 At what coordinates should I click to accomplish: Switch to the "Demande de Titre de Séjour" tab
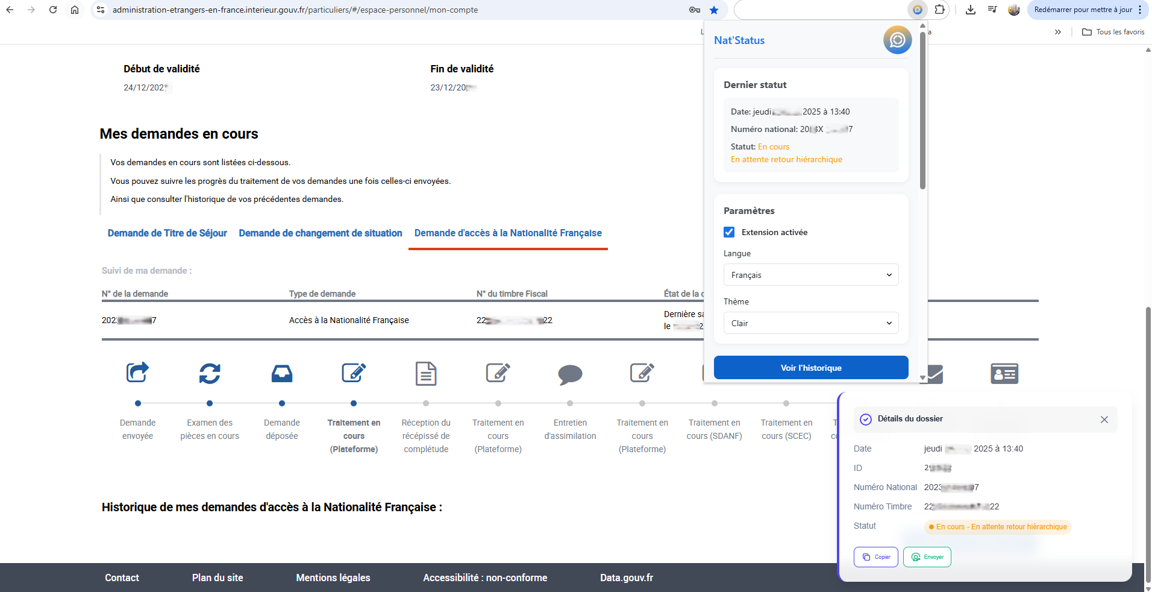pos(167,233)
